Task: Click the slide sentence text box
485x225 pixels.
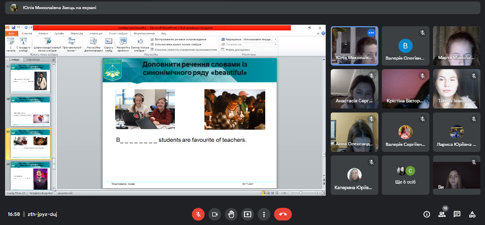Action: (x=181, y=140)
